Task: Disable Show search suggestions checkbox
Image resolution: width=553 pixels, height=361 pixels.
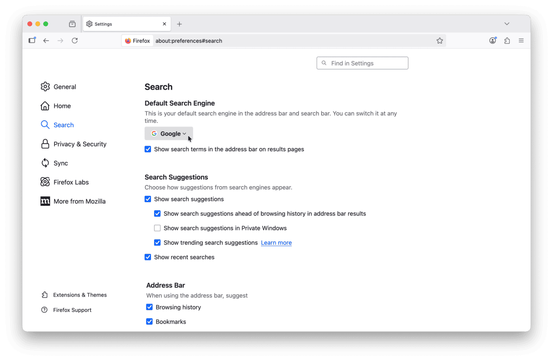Action: [x=148, y=199]
